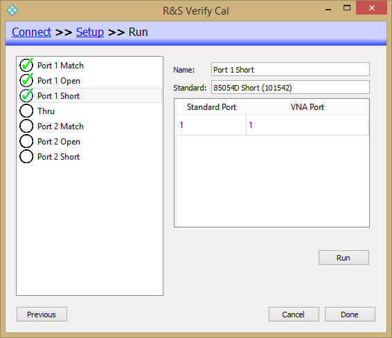Image resolution: width=392 pixels, height=338 pixels.
Task: Select the Port 2 Match list entry
Action: [90, 126]
